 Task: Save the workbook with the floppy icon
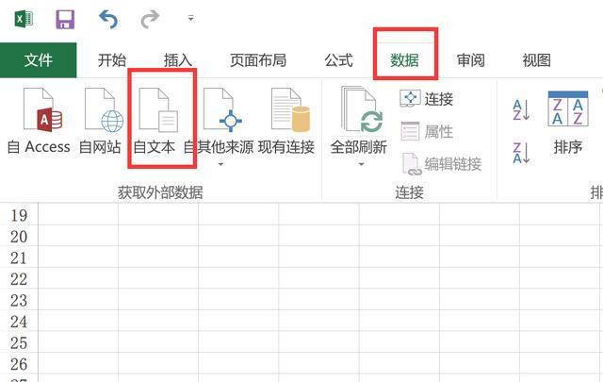tap(65, 19)
